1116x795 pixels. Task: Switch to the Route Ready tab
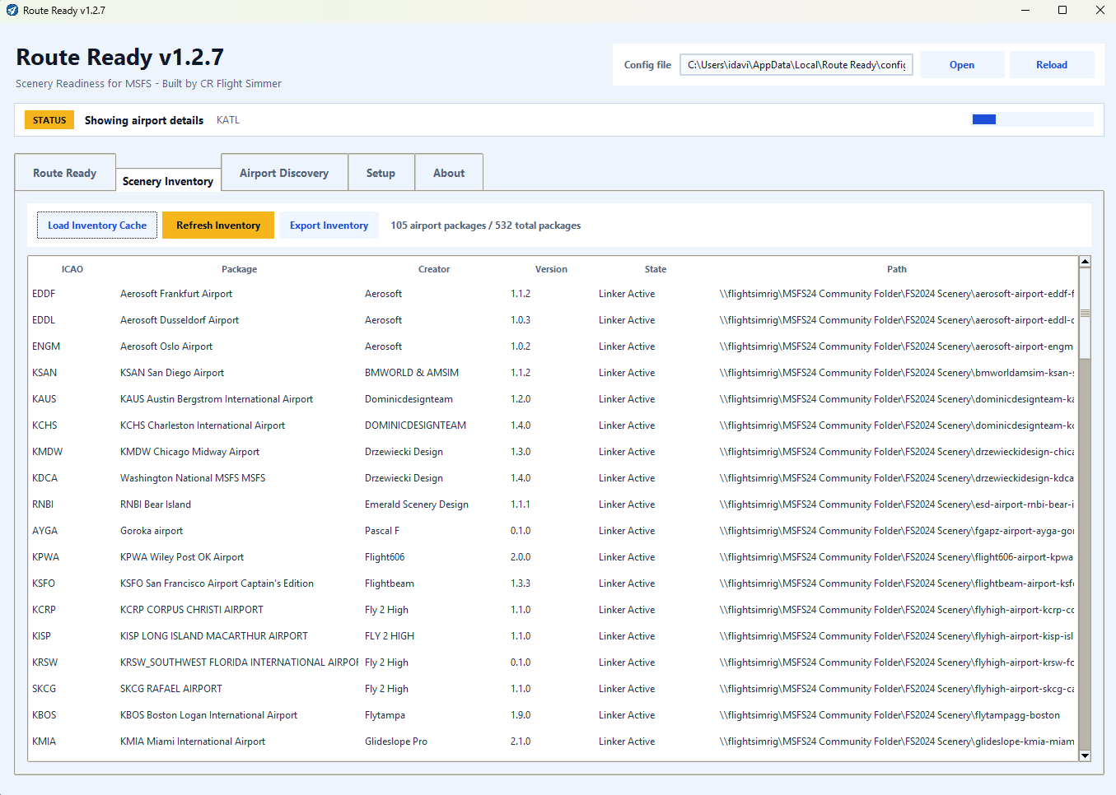pos(65,173)
